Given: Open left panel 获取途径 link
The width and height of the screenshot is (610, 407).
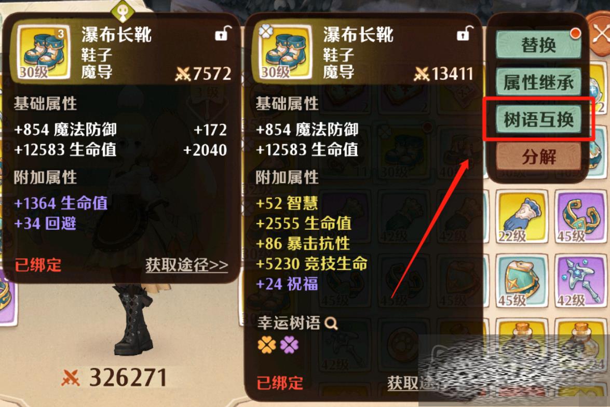Looking at the screenshot, I should [x=187, y=265].
